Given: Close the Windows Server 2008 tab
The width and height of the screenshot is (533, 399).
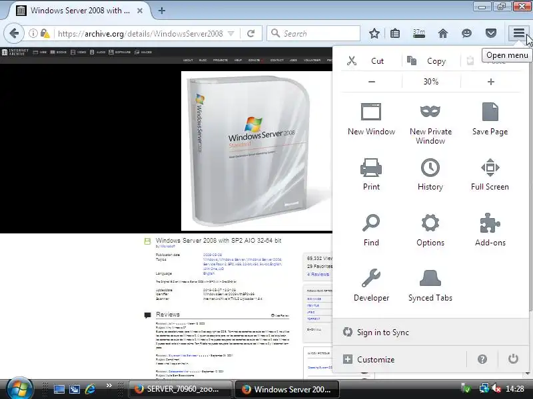Looking at the screenshot, I should pos(140,11).
